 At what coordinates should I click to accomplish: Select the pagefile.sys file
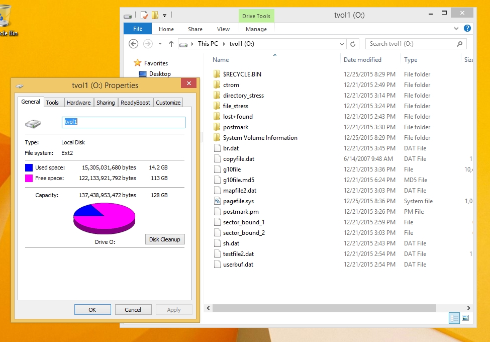coord(238,201)
